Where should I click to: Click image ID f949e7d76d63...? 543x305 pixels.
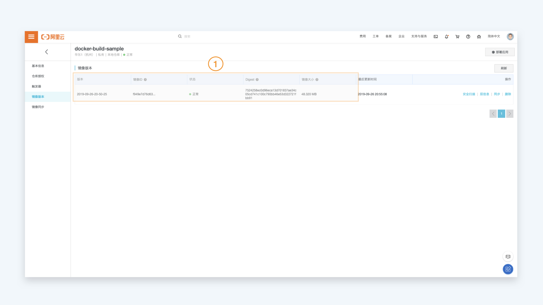(x=144, y=94)
